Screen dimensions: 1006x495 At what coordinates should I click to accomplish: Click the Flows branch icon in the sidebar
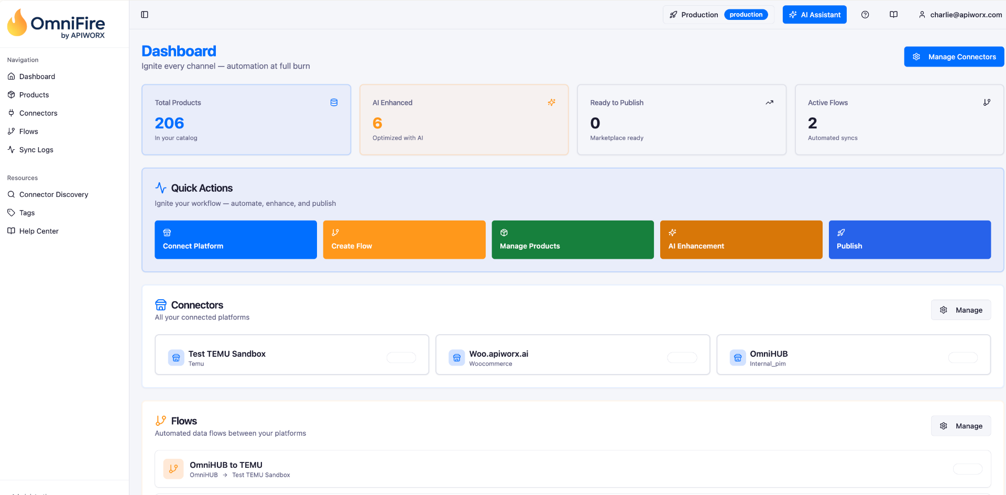pyautogui.click(x=11, y=131)
